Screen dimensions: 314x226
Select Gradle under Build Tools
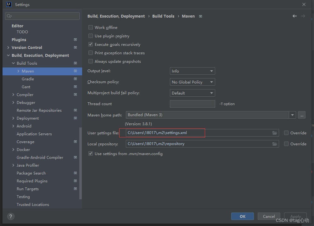(28, 79)
